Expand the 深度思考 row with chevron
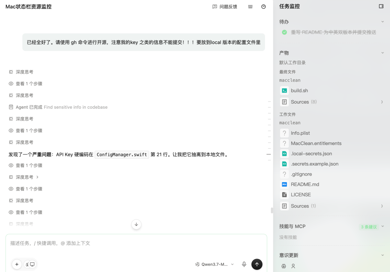 pos(24,177)
